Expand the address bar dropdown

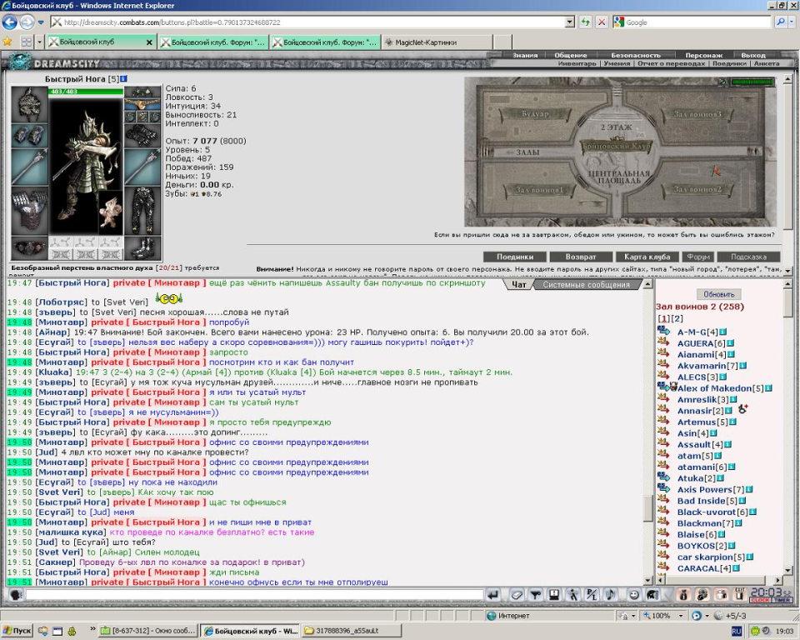tap(570, 22)
